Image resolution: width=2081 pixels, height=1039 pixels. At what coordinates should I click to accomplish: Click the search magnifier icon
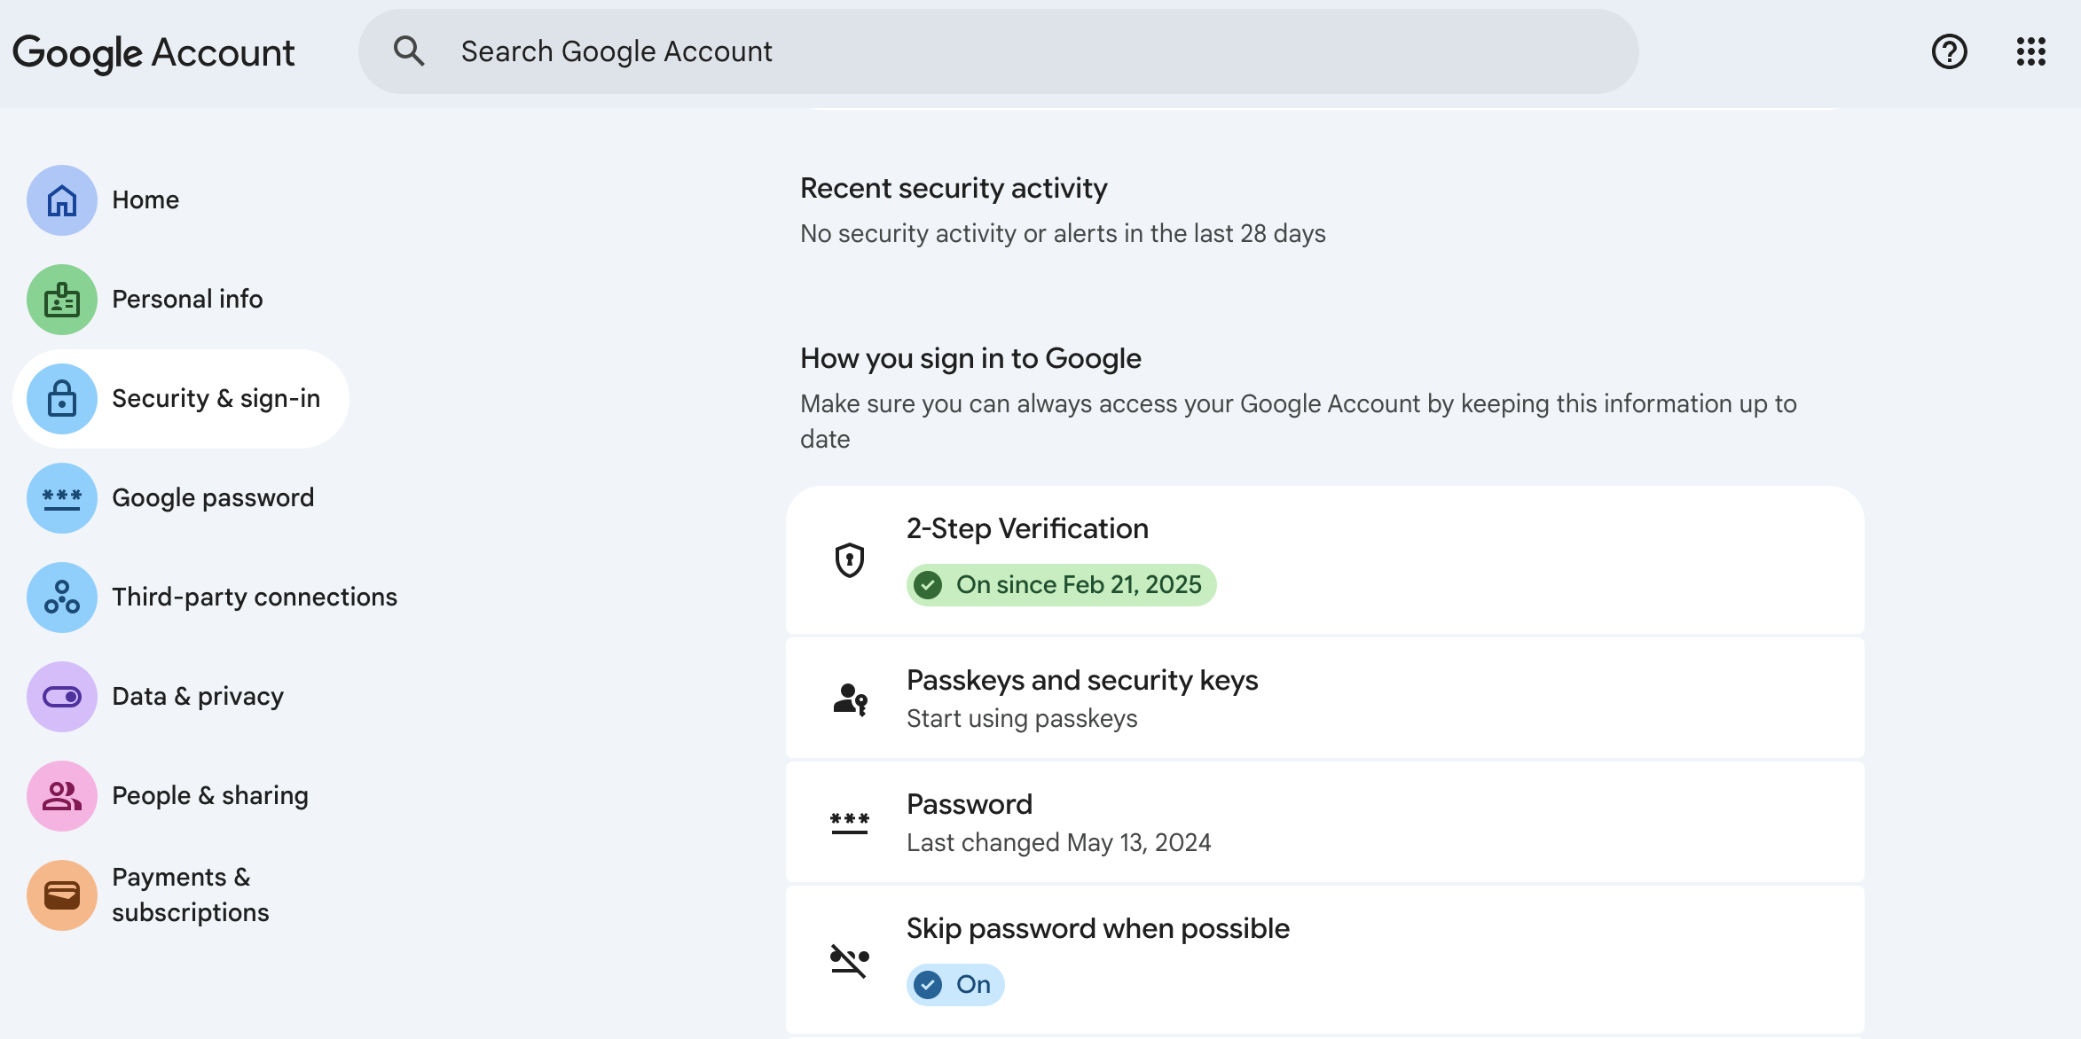pos(408,51)
